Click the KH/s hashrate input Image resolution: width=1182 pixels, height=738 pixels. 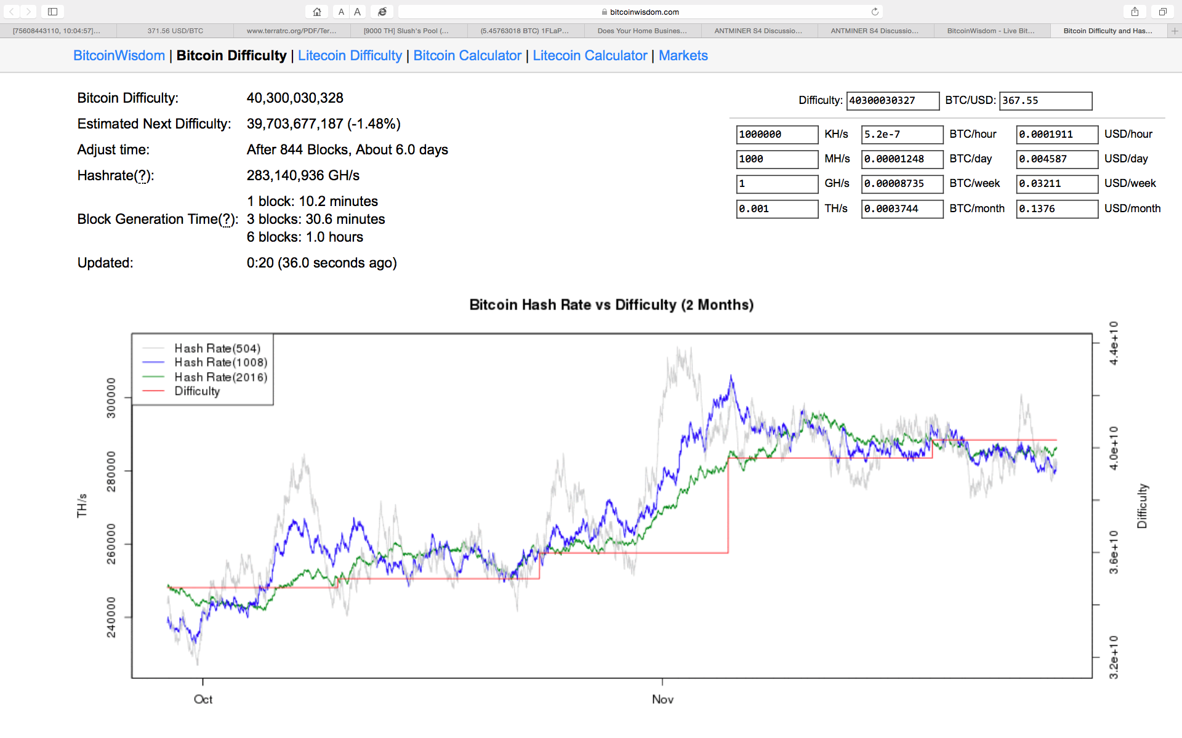(777, 135)
